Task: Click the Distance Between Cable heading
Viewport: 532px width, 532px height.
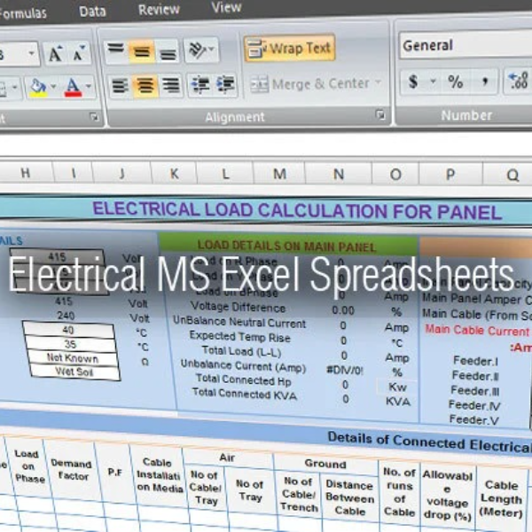Action: pos(350,498)
